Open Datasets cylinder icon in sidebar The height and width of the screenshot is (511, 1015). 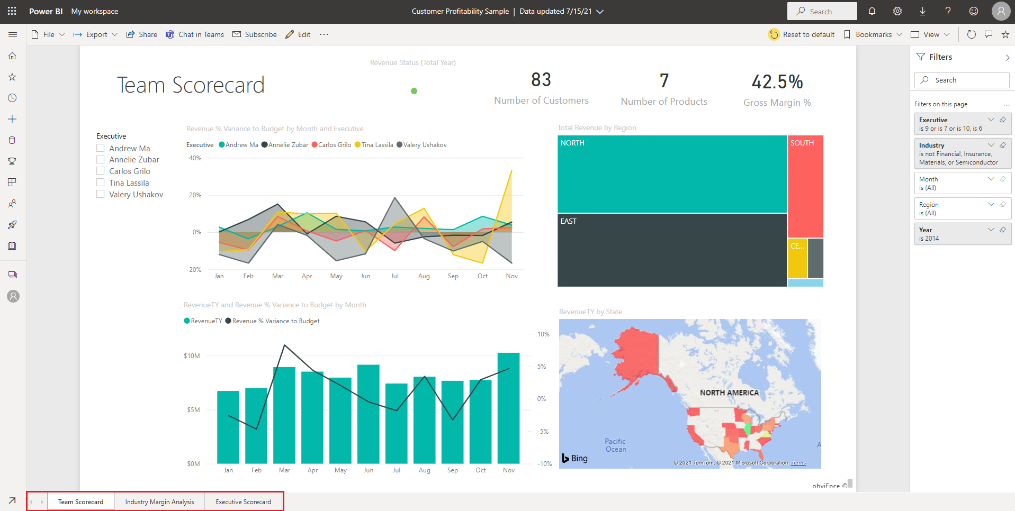12,140
